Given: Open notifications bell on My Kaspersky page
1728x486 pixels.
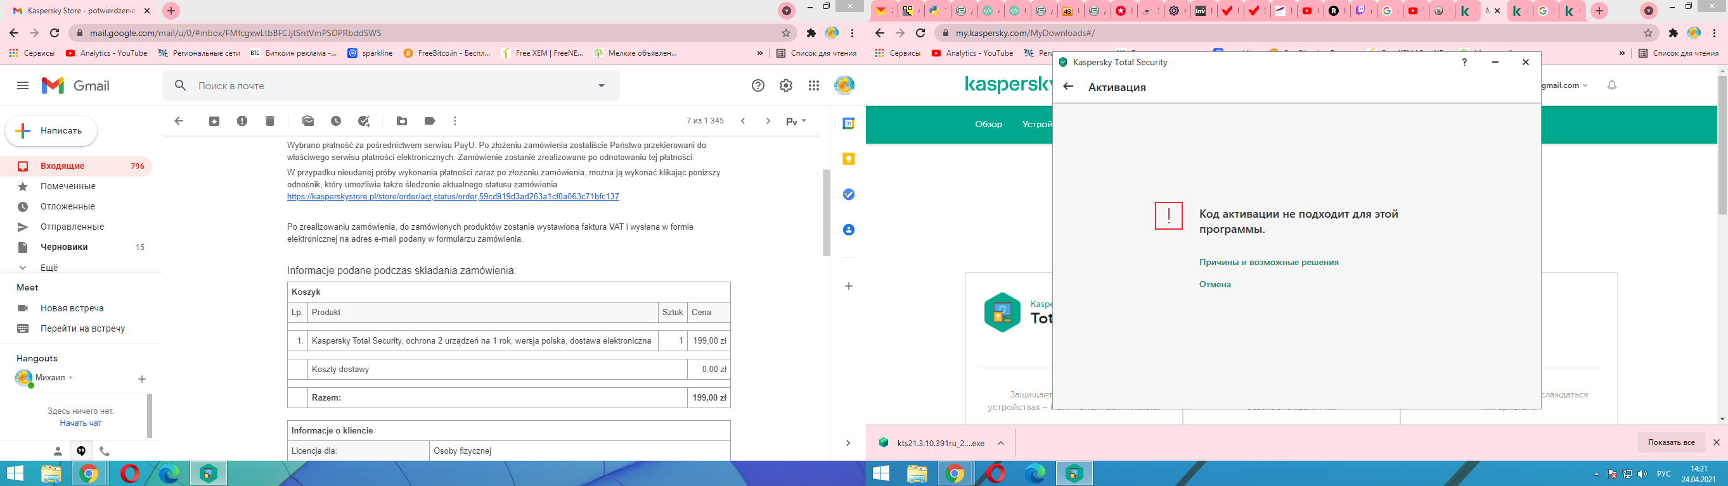Looking at the screenshot, I should pyautogui.click(x=1612, y=85).
